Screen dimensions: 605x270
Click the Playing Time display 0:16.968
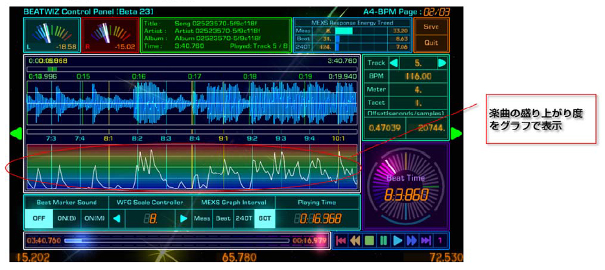click(x=318, y=218)
